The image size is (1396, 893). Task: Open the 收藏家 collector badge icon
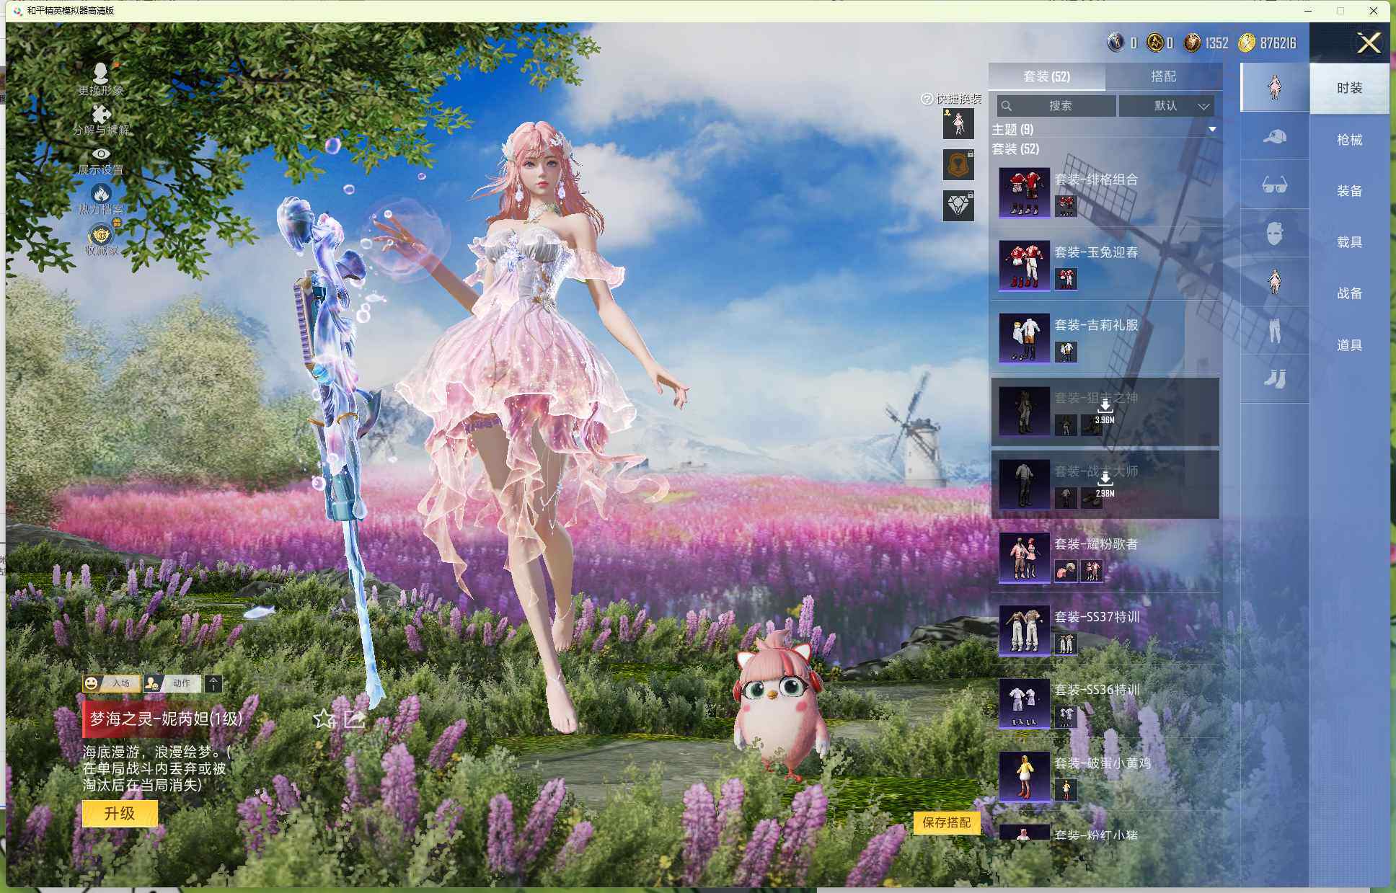coord(101,235)
